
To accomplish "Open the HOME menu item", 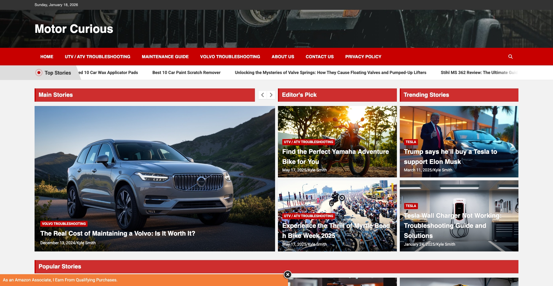I will point(47,56).
